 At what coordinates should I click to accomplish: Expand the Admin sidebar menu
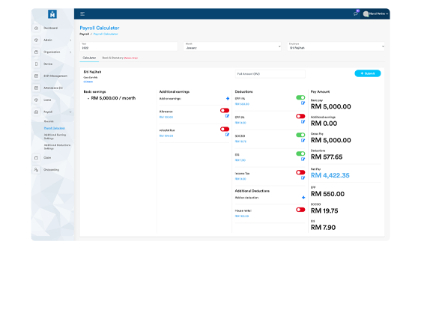point(53,40)
